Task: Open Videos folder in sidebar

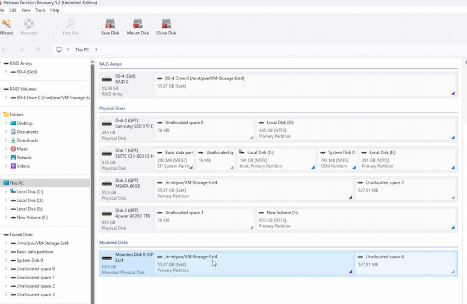Action: pyautogui.click(x=20, y=166)
